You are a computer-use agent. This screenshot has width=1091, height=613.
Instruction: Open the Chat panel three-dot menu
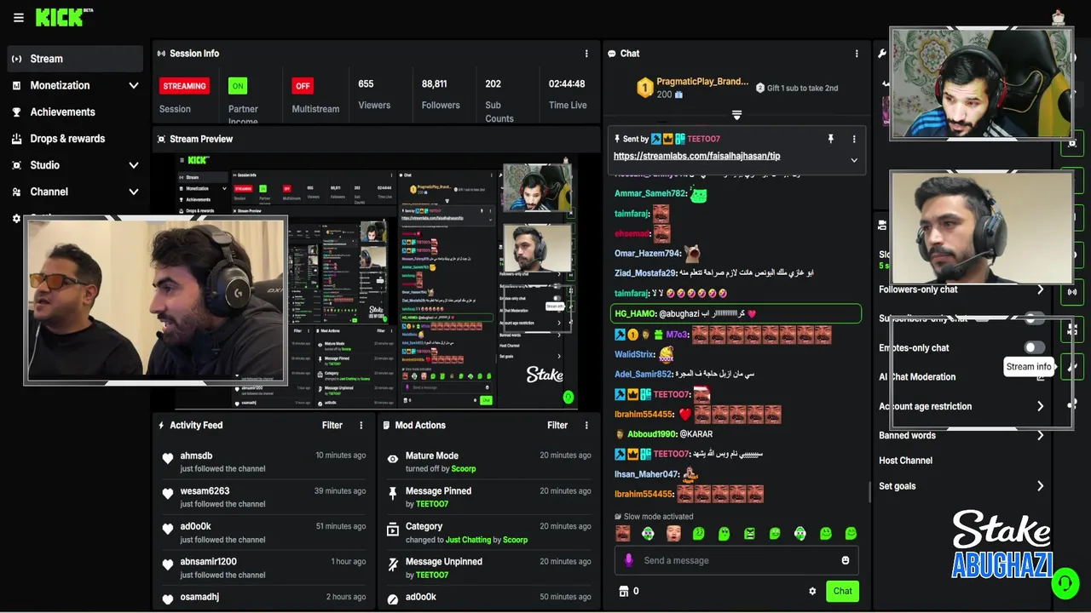(857, 54)
